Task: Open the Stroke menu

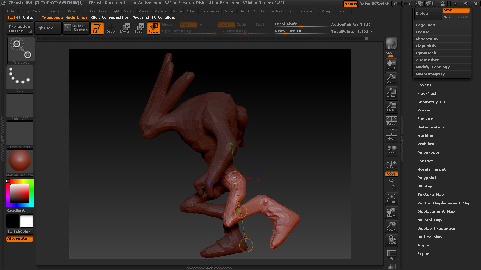Action: tap(259, 11)
